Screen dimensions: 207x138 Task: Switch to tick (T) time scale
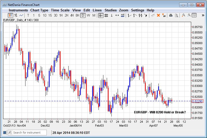tap(28, 15)
